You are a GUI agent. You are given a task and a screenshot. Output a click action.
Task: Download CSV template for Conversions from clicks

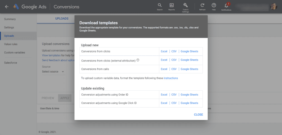pyautogui.click(x=174, y=51)
